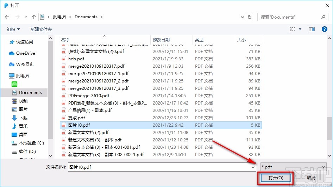Click file list scroll up arrow

(329, 38)
